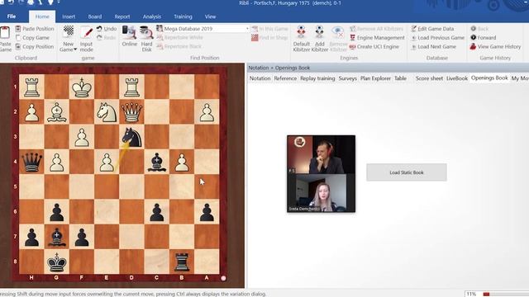Click the black rook on b8
Viewport: 529px width, 297px height.
(x=182, y=262)
